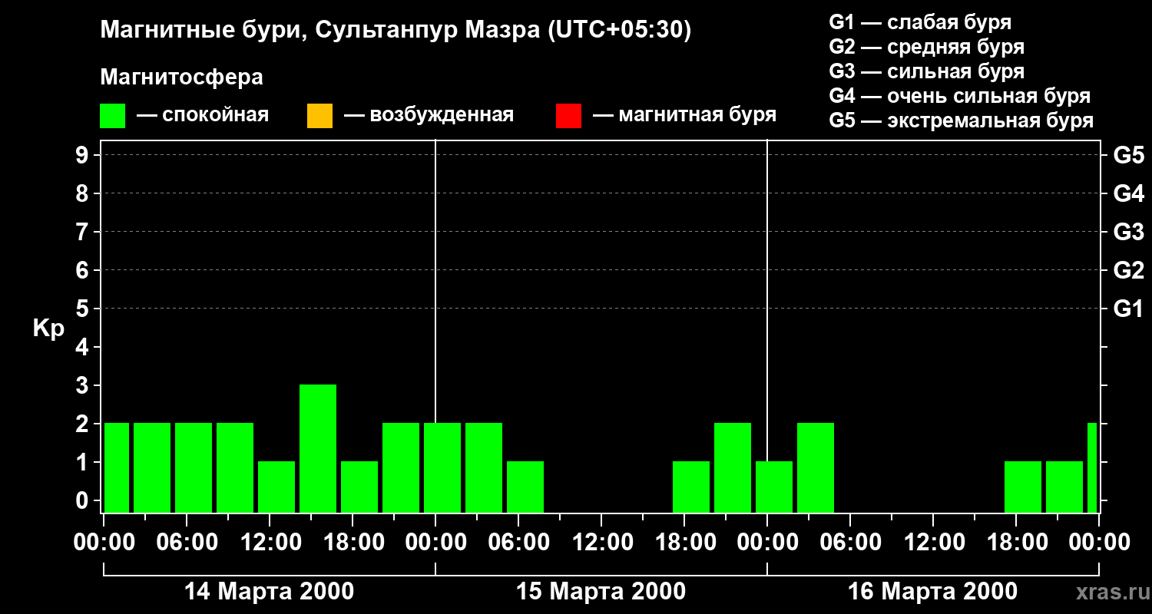Click the 'G5 — экстремальная буря' legend entry

[961, 120]
